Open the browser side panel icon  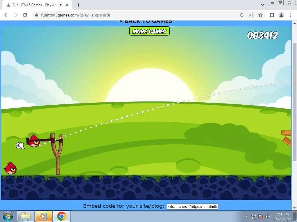272,15
